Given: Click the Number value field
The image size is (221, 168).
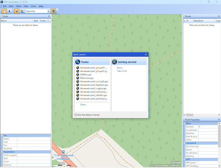Looking at the screenshot, I should coord(208,127).
